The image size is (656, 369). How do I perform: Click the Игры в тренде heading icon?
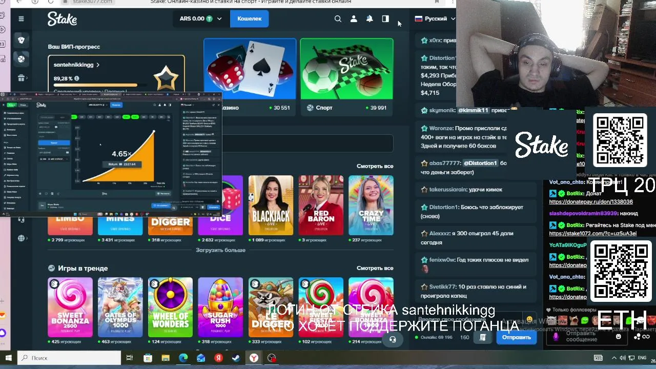pyautogui.click(x=51, y=268)
